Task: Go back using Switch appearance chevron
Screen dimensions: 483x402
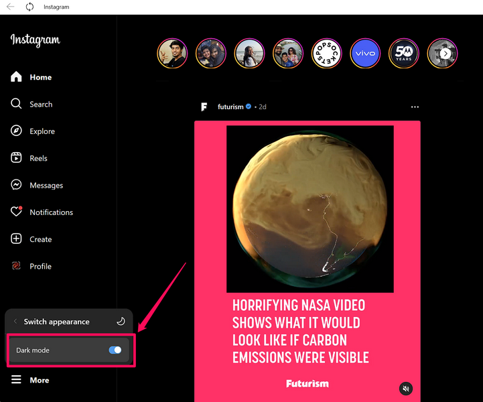Action: point(15,322)
